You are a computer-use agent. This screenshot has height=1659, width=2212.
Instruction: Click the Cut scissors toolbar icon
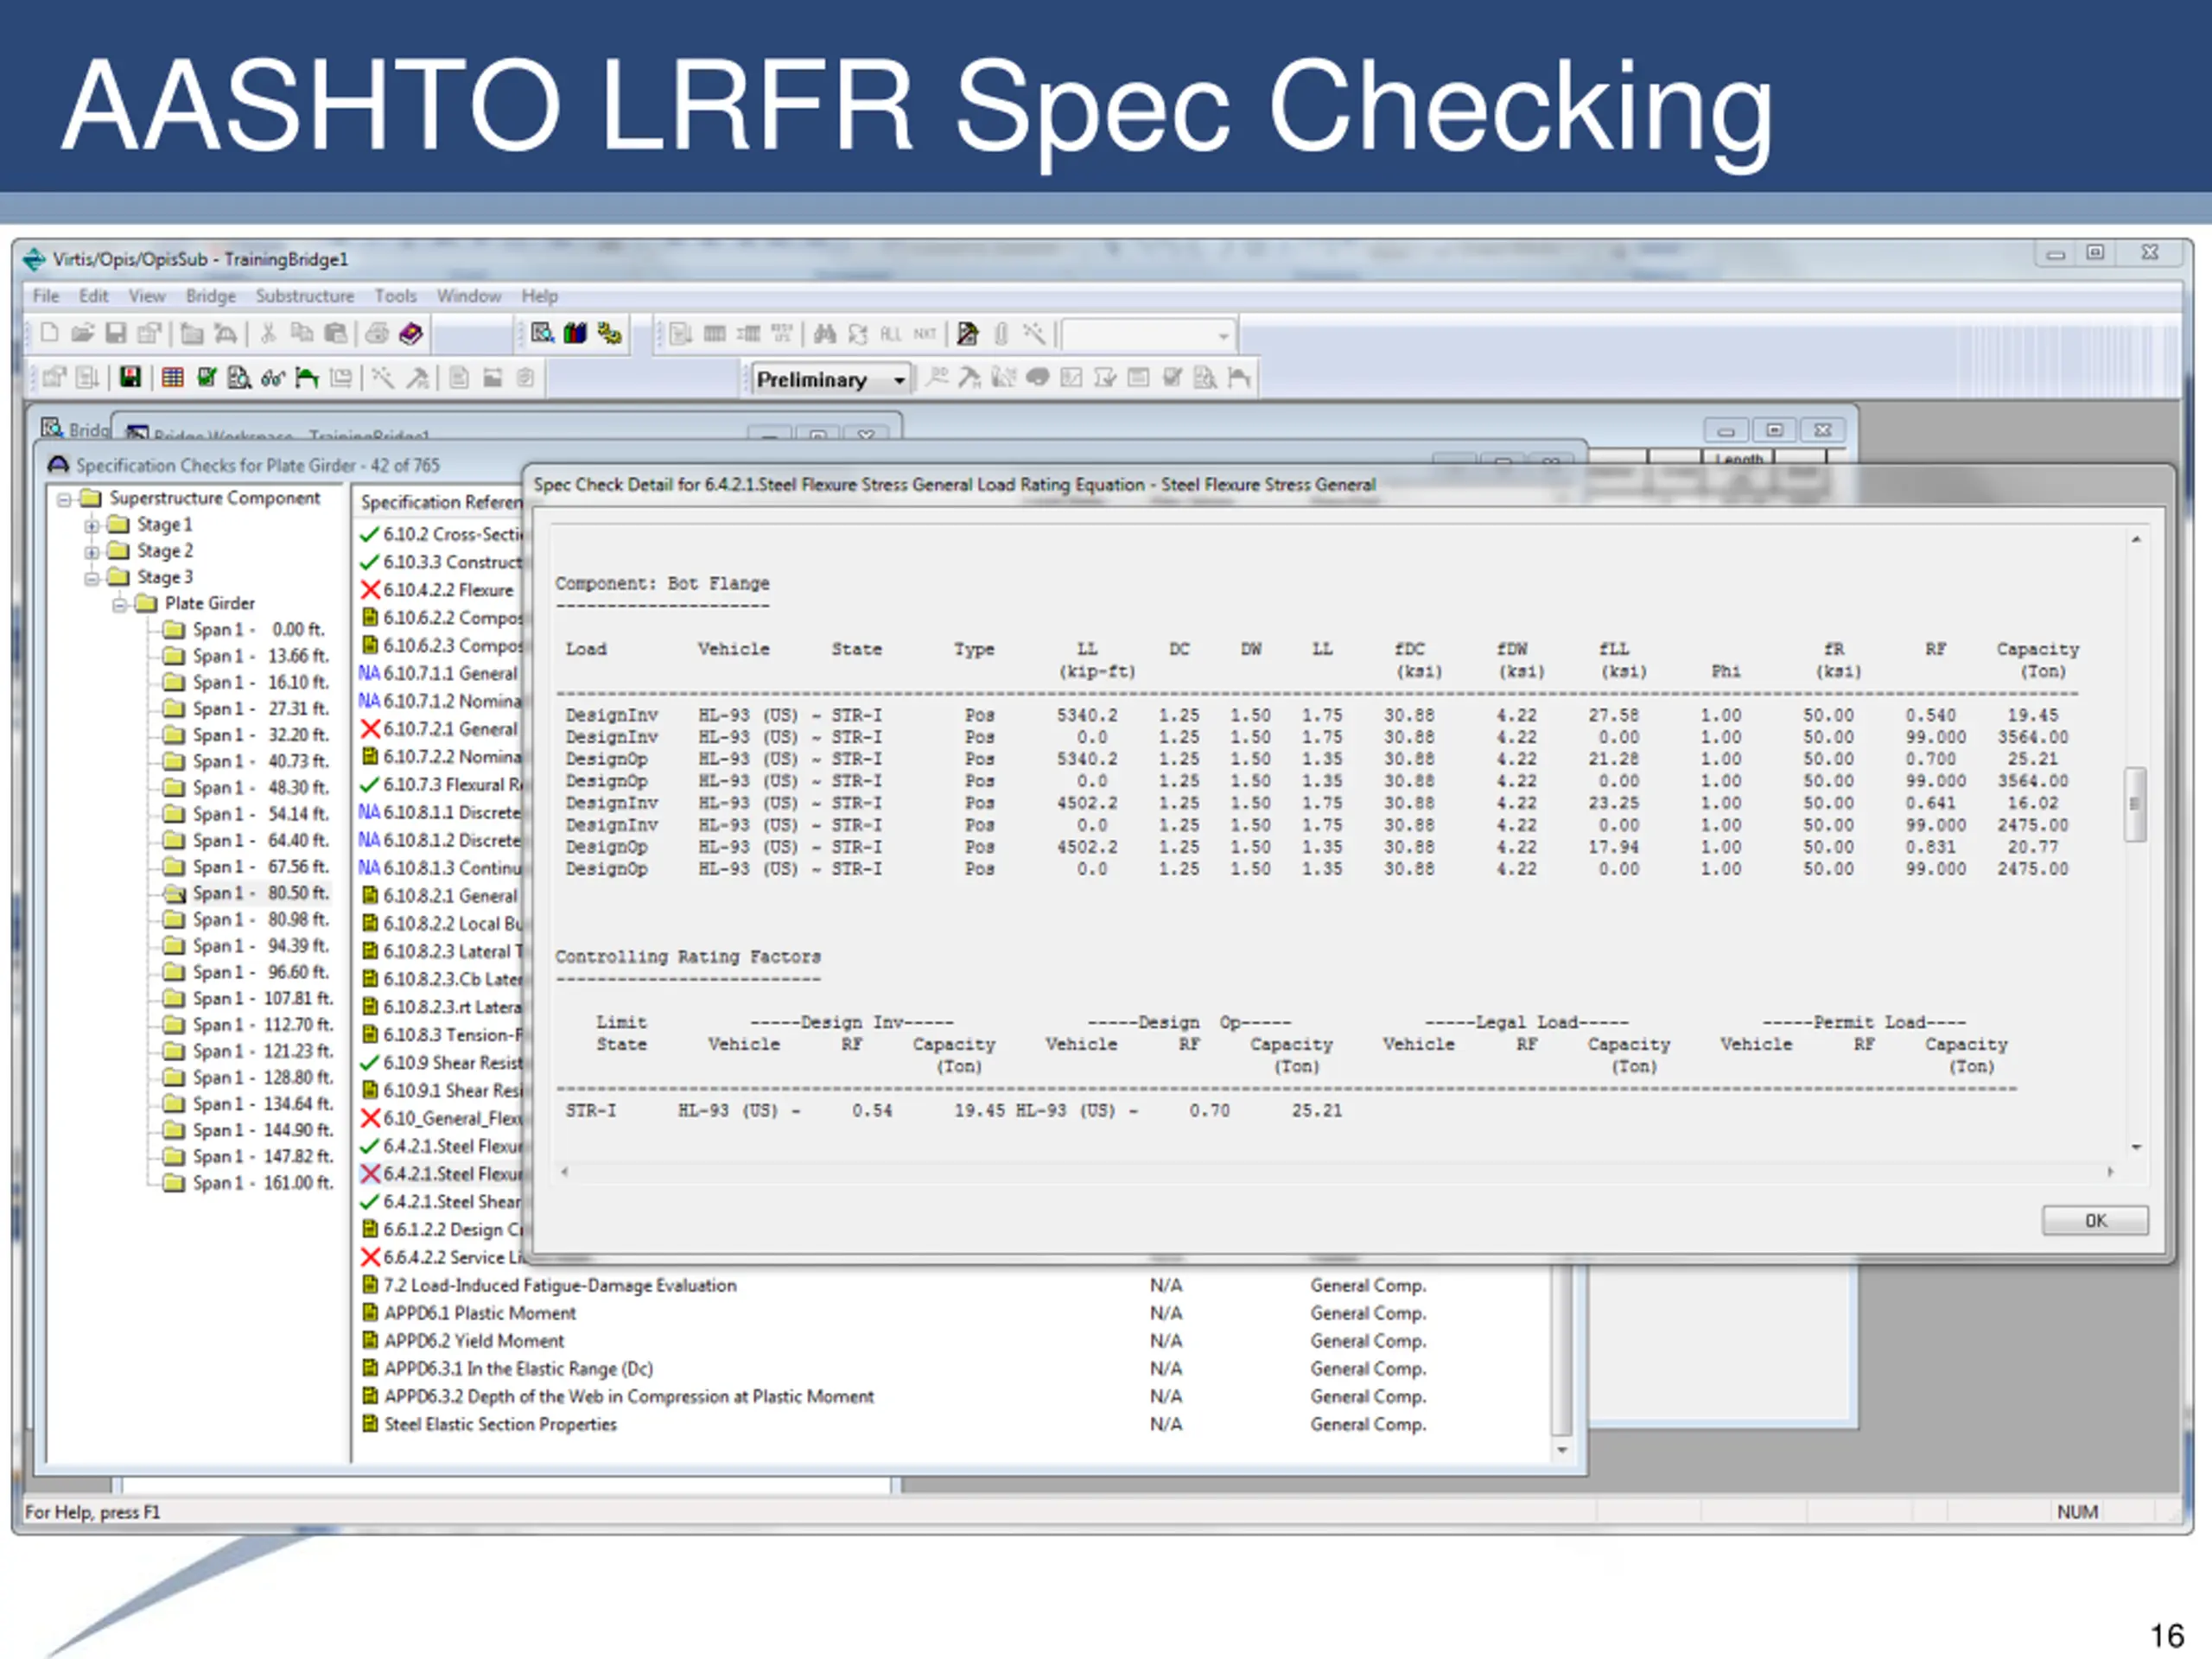click(x=268, y=334)
